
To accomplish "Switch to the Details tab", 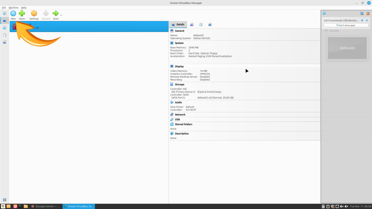I will (178, 25).
